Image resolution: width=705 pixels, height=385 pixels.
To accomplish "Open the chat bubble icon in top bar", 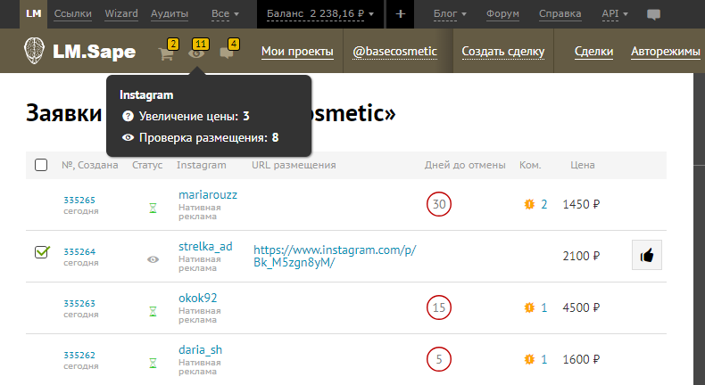I will [653, 14].
